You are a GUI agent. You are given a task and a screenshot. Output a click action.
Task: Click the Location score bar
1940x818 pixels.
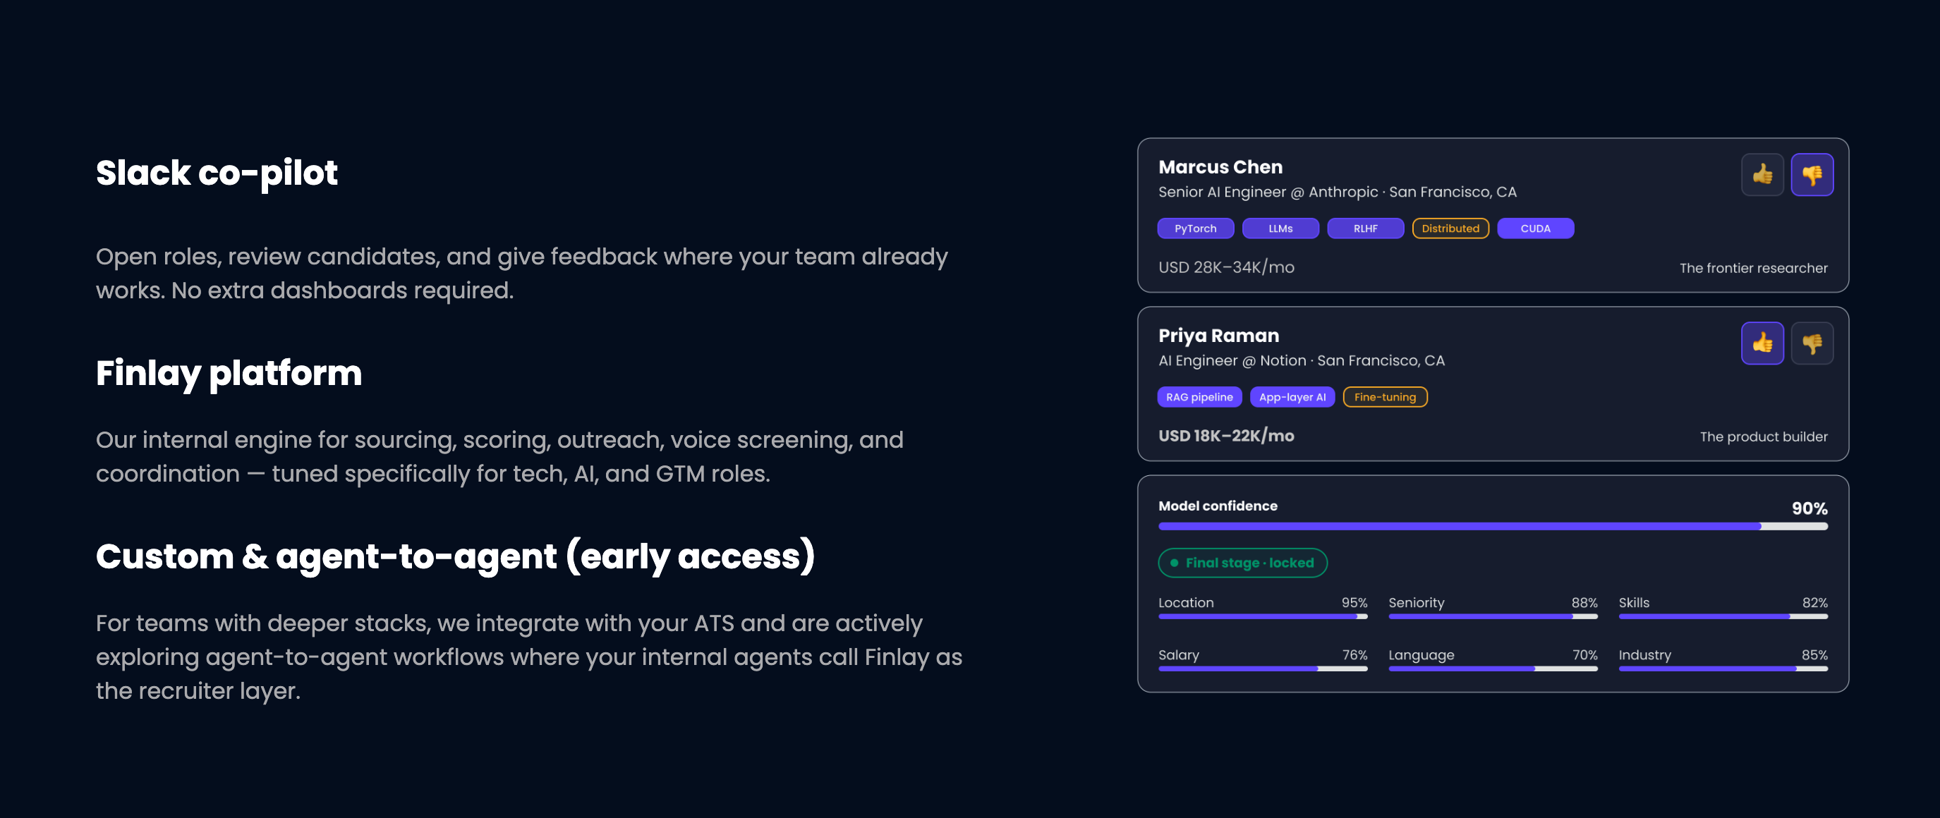pyautogui.click(x=1263, y=616)
